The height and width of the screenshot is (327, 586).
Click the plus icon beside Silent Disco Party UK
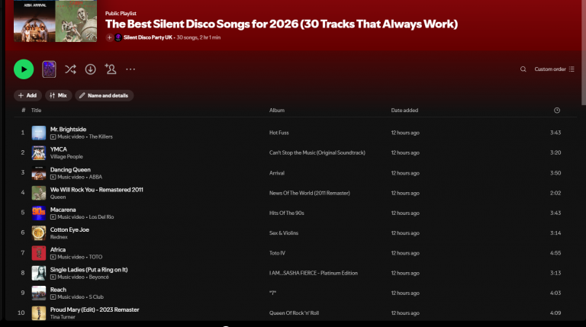(x=110, y=37)
